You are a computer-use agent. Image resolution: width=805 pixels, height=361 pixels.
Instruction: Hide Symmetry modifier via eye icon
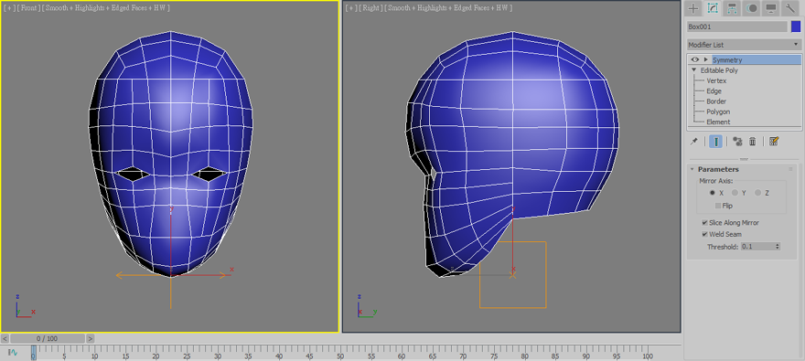pyautogui.click(x=694, y=60)
